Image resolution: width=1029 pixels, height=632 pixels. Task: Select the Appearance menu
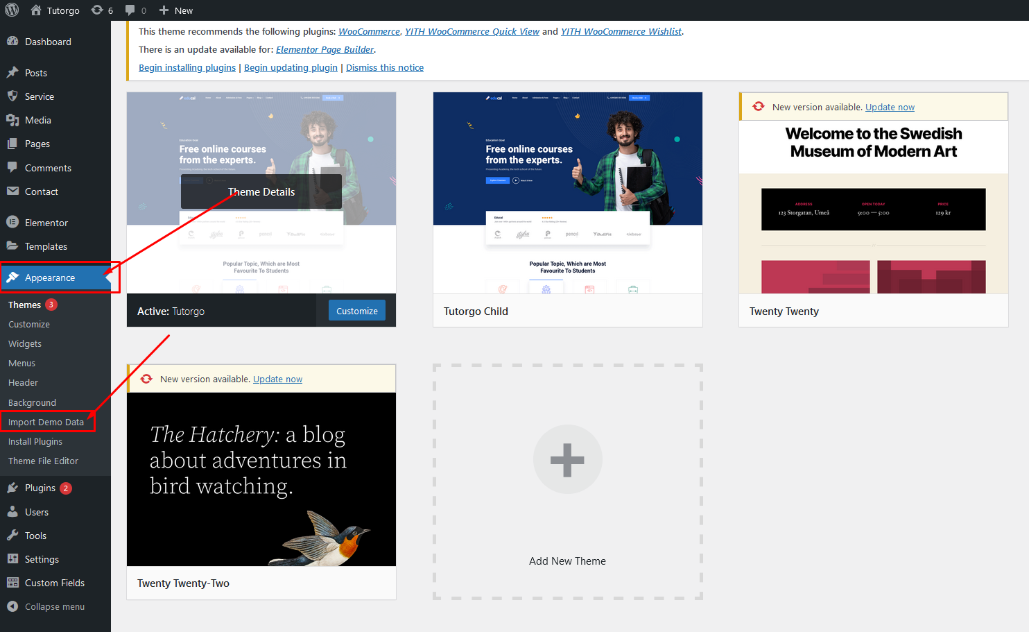(55, 277)
